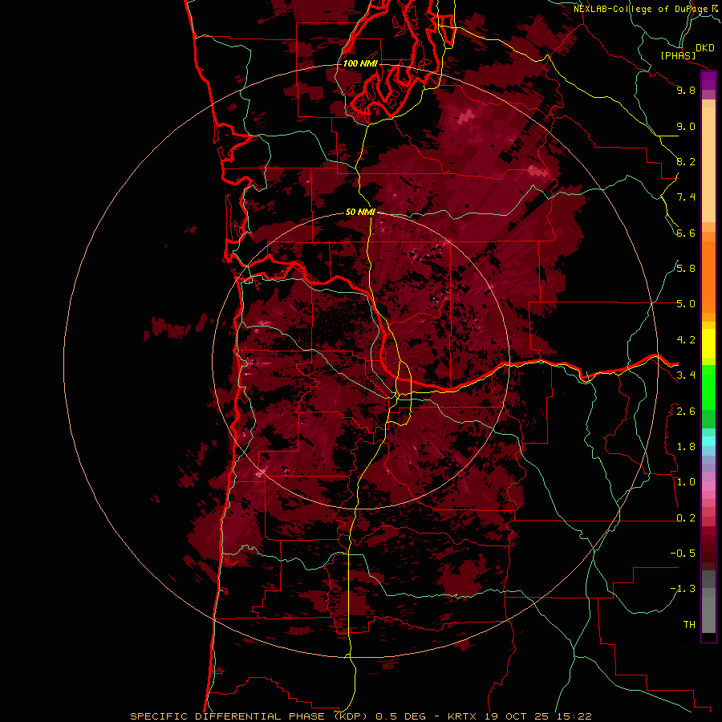
Task: Click the 7.4 scale value
Action: 686,197
